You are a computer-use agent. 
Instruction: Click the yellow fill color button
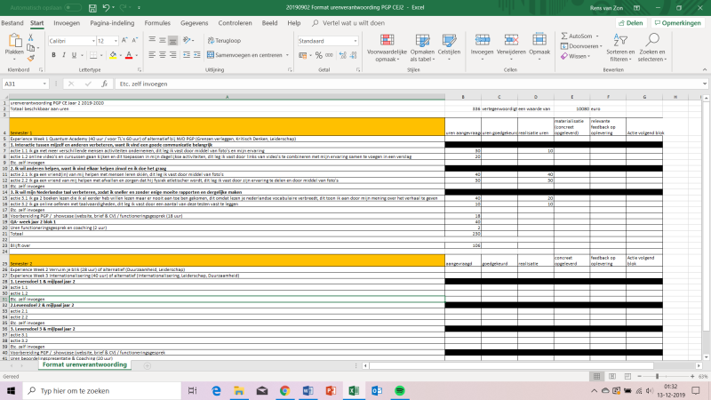pos(113,55)
